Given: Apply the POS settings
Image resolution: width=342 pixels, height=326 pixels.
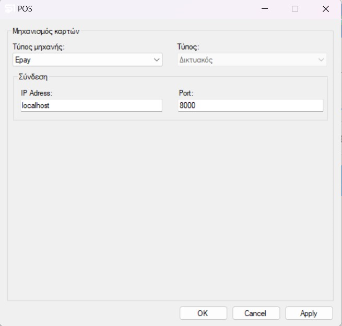Looking at the screenshot, I should pos(309,313).
